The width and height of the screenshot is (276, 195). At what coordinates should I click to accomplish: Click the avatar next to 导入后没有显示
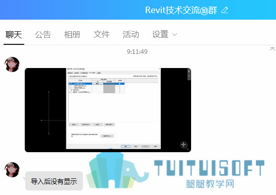tap(12, 169)
